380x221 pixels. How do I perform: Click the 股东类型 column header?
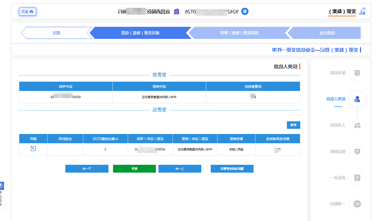236,139
